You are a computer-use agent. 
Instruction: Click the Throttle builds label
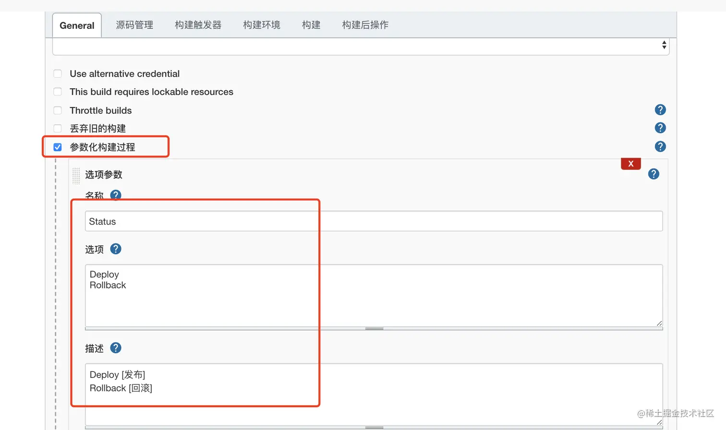[101, 110]
